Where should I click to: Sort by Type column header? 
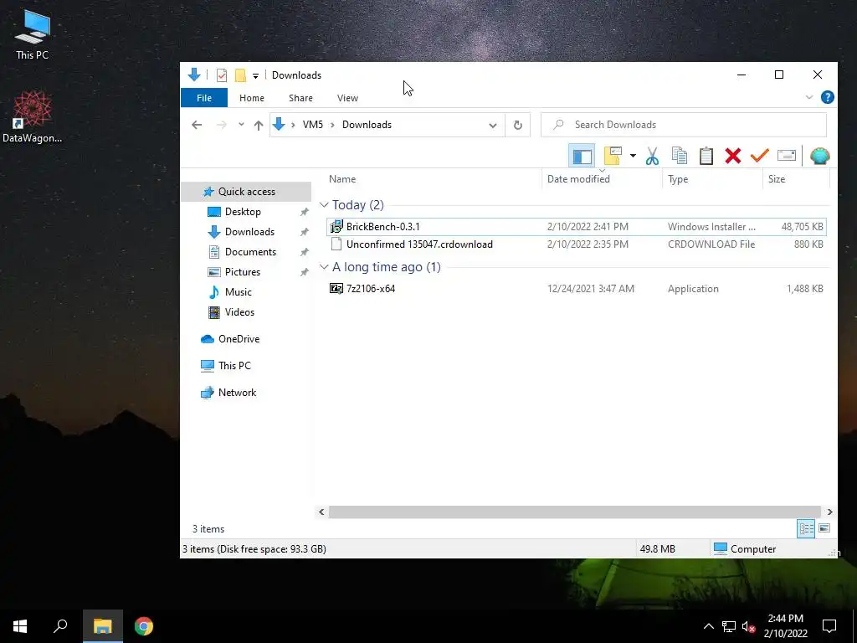click(678, 179)
